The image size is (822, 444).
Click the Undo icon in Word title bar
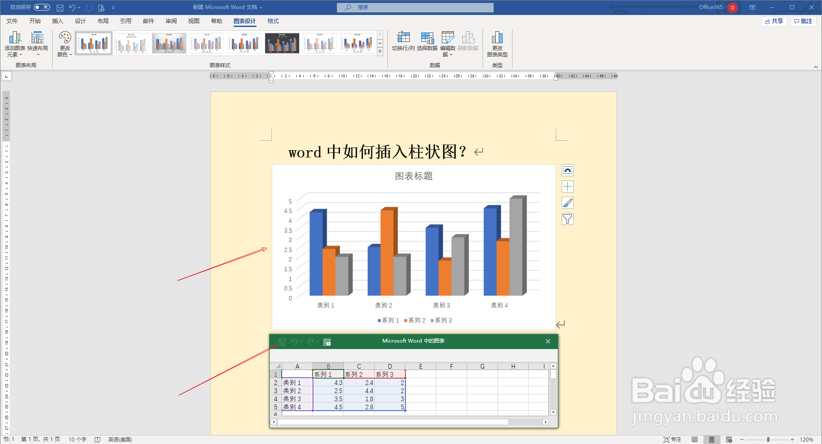(72, 8)
